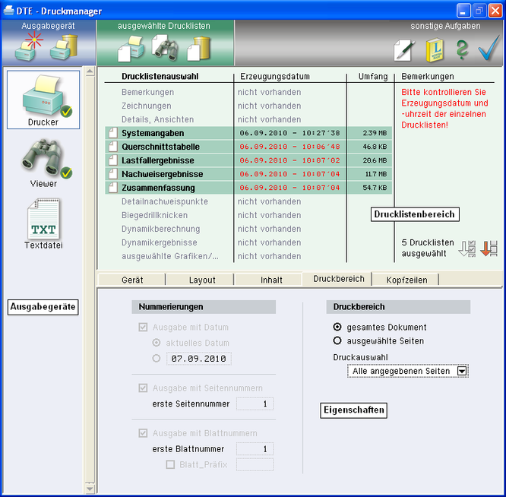
Task: Select the 'gesamtes Dokument' radio button
Action: [x=337, y=327]
